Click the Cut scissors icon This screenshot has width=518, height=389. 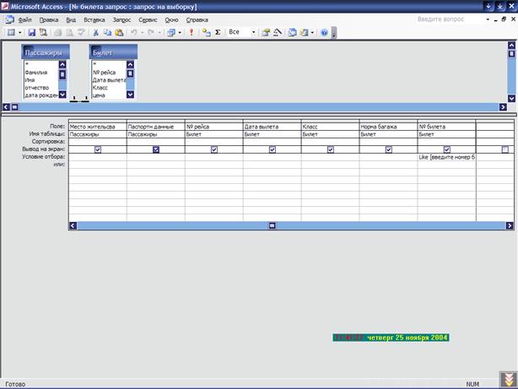click(95, 32)
